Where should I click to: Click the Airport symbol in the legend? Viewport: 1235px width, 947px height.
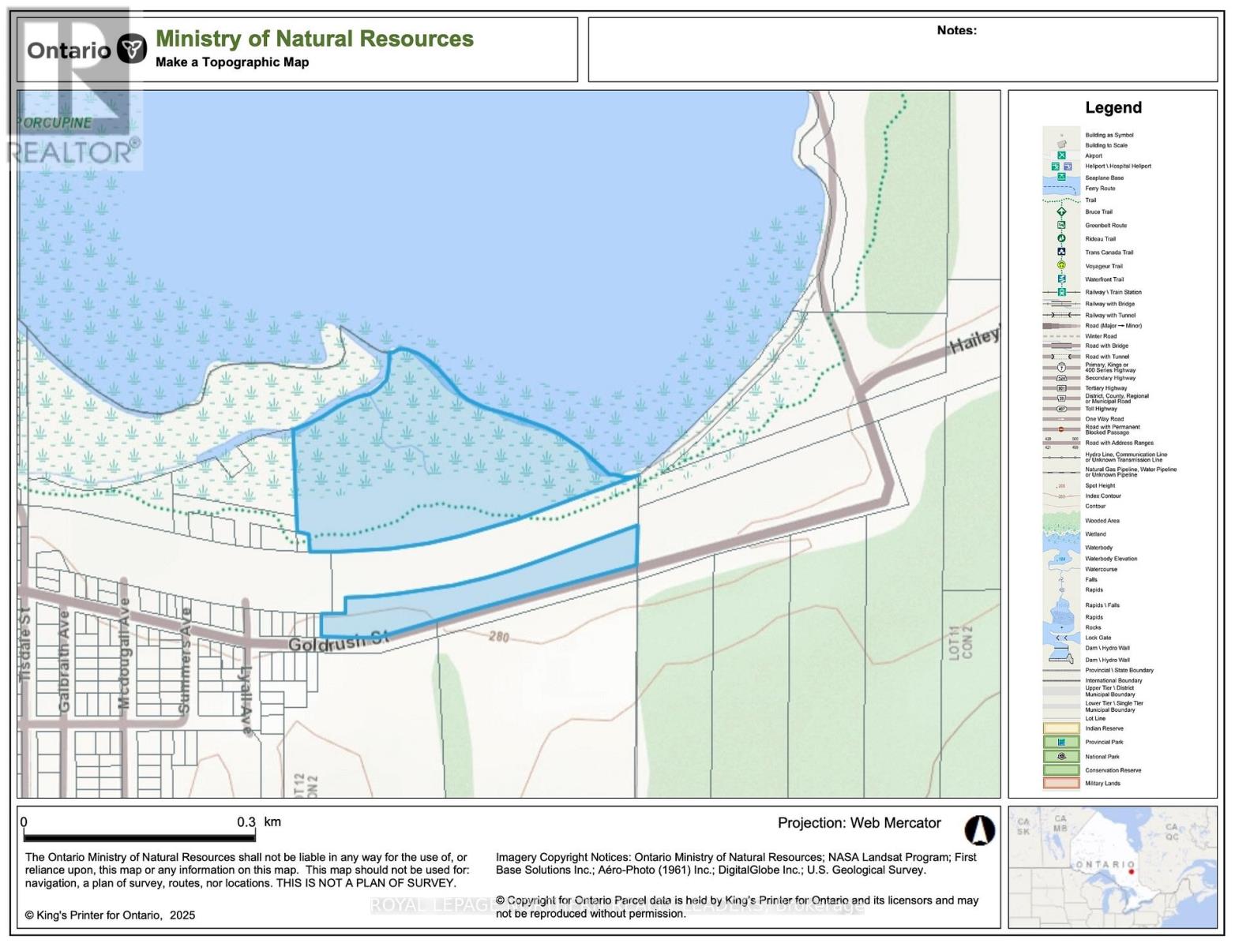point(1061,155)
